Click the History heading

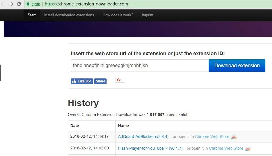click(x=83, y=103)
